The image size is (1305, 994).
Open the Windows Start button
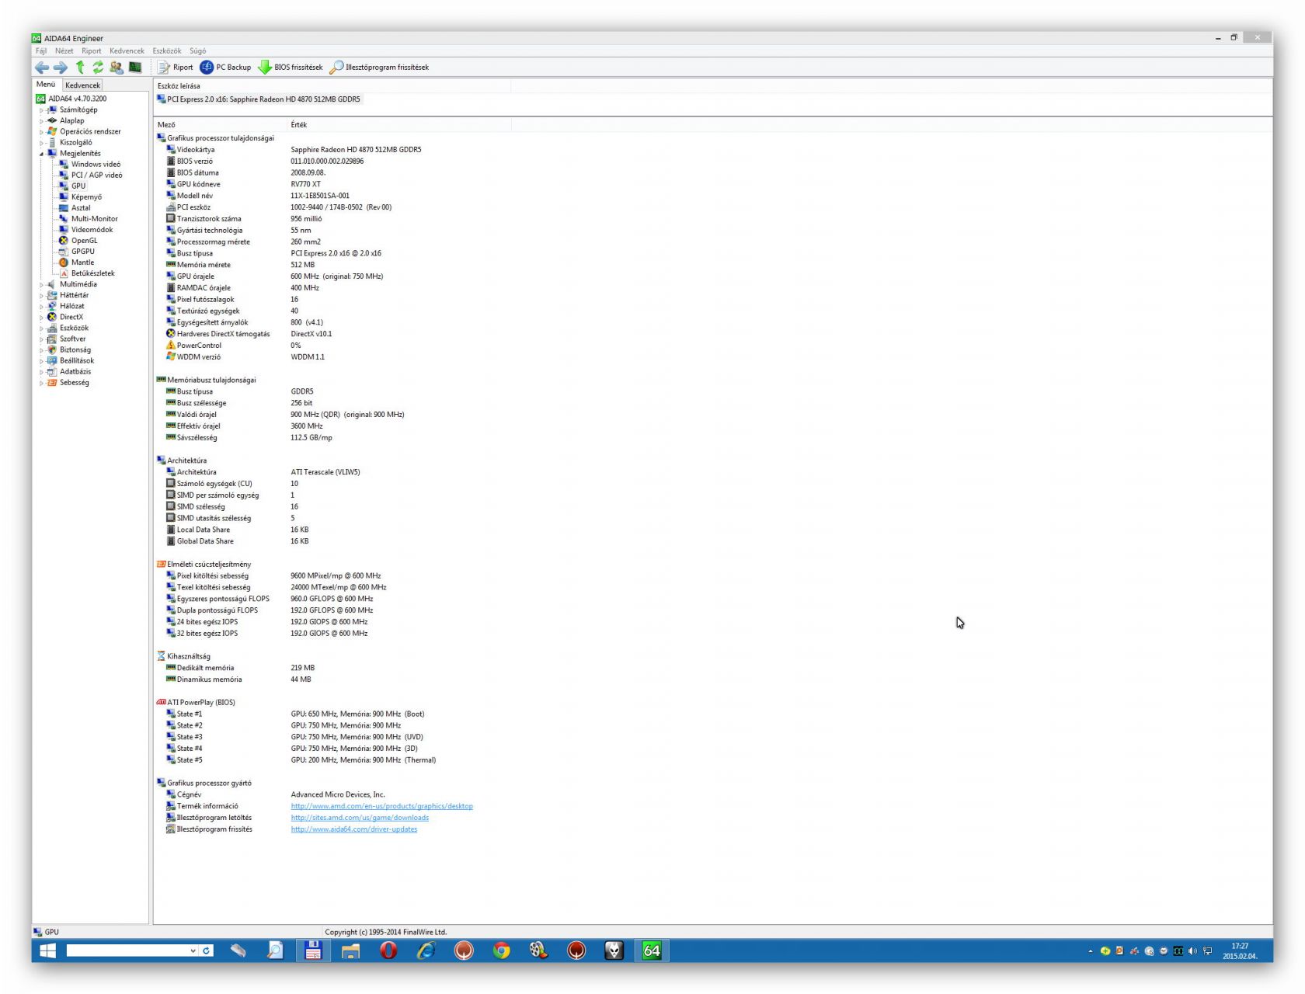pos(47,951)
